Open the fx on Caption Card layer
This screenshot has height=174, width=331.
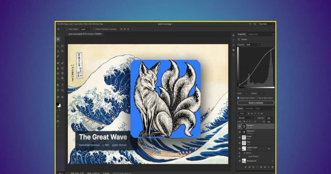(269, 149)
